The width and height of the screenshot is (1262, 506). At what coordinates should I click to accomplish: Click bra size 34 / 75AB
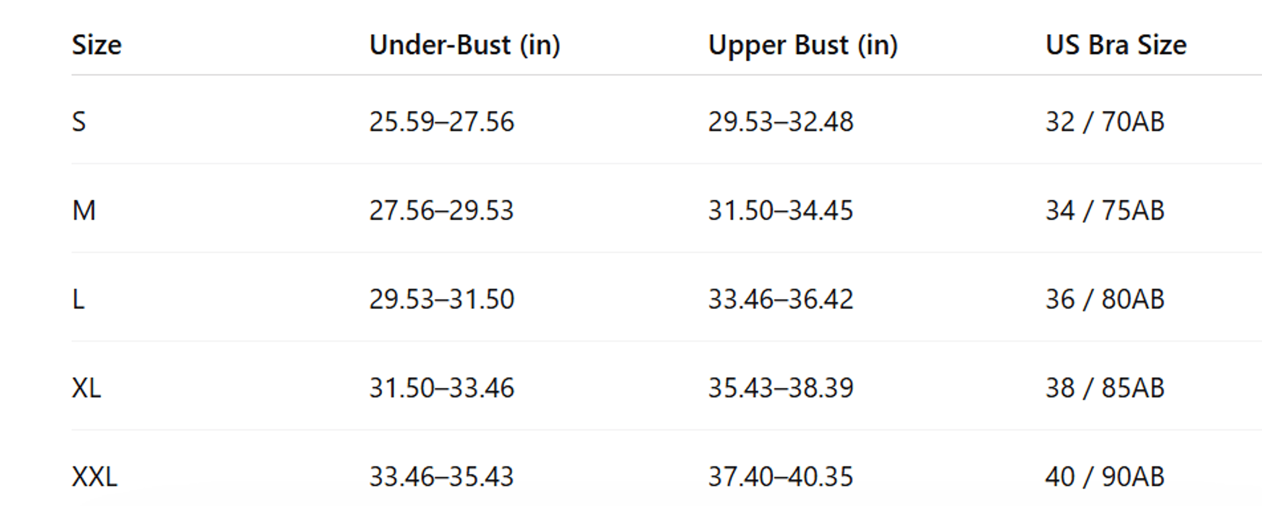pyautogui.click(x=1105, y=211)
